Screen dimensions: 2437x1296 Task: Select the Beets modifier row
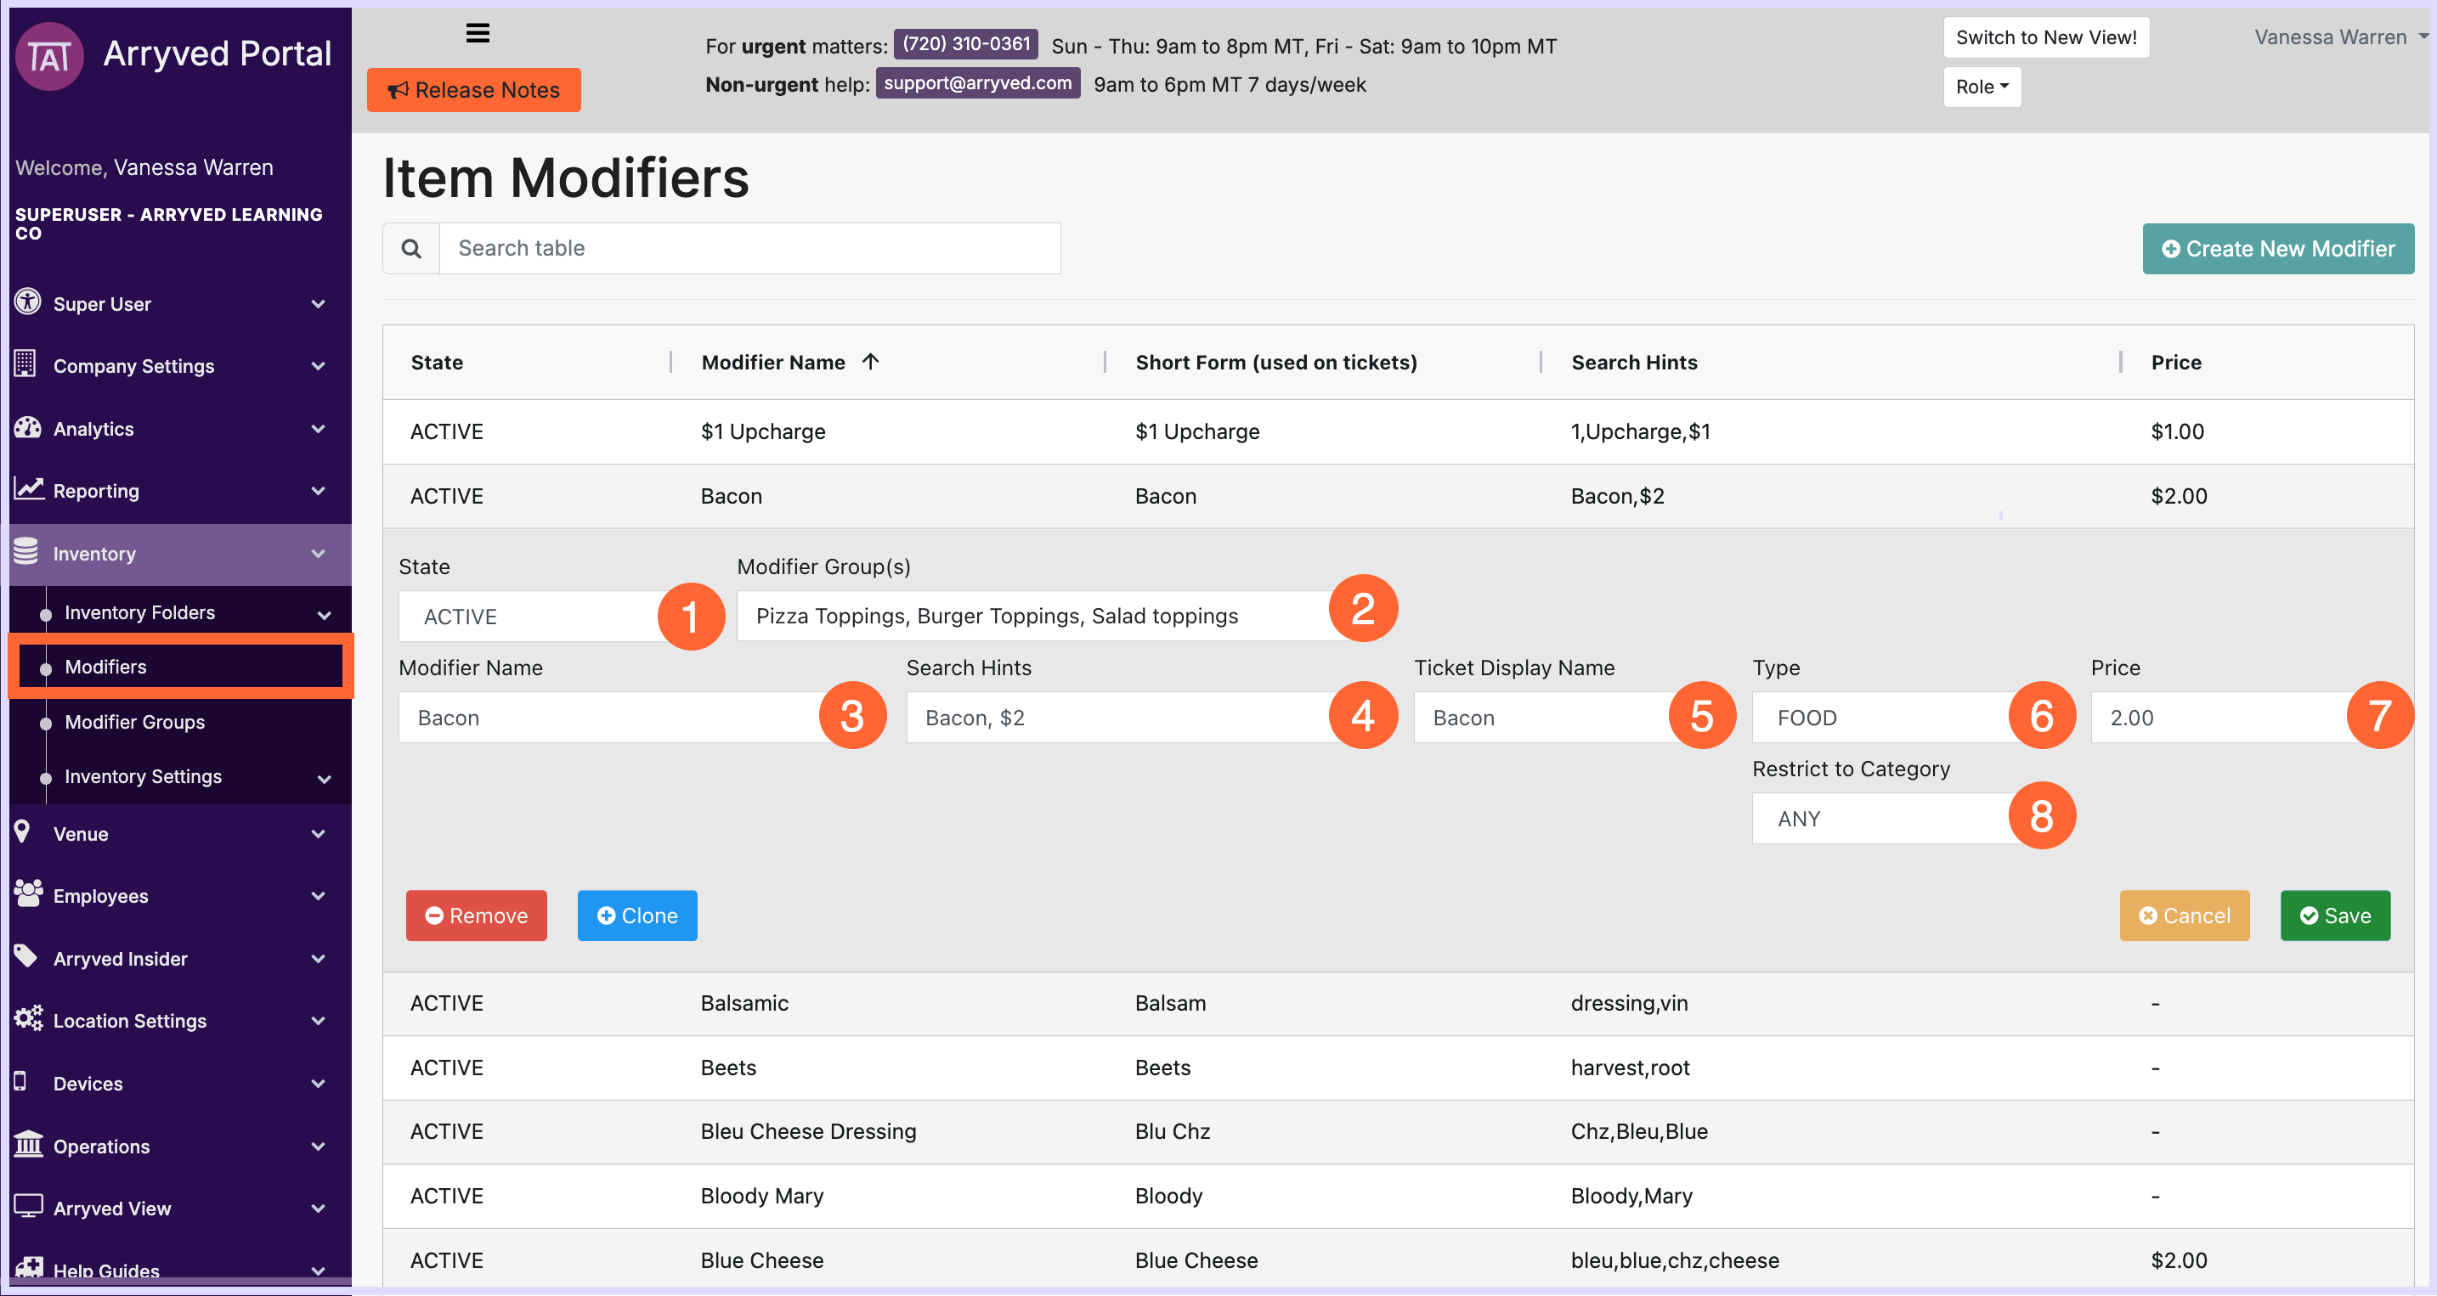pos(1399,1068)
